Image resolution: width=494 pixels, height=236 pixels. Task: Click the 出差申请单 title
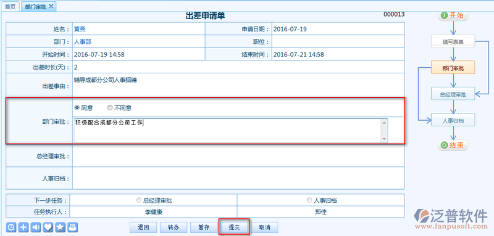tap(206, 16)
